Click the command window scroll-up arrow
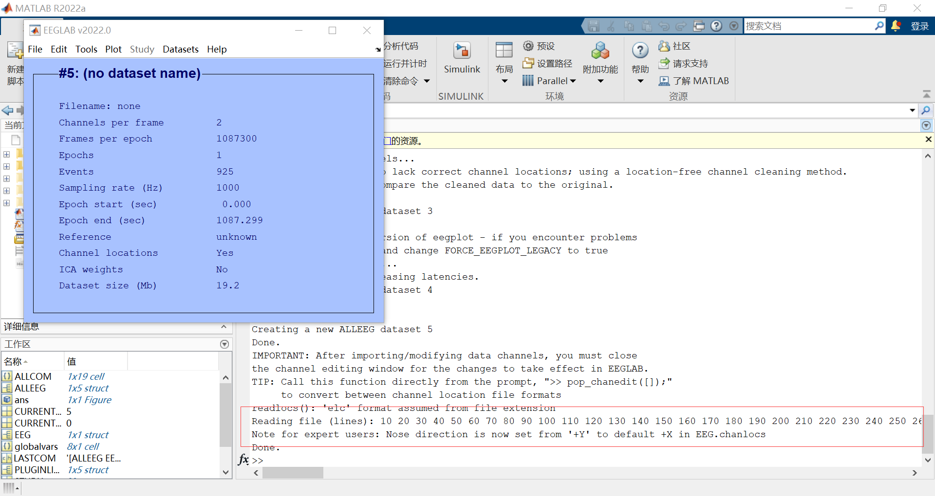 [928, 156]
